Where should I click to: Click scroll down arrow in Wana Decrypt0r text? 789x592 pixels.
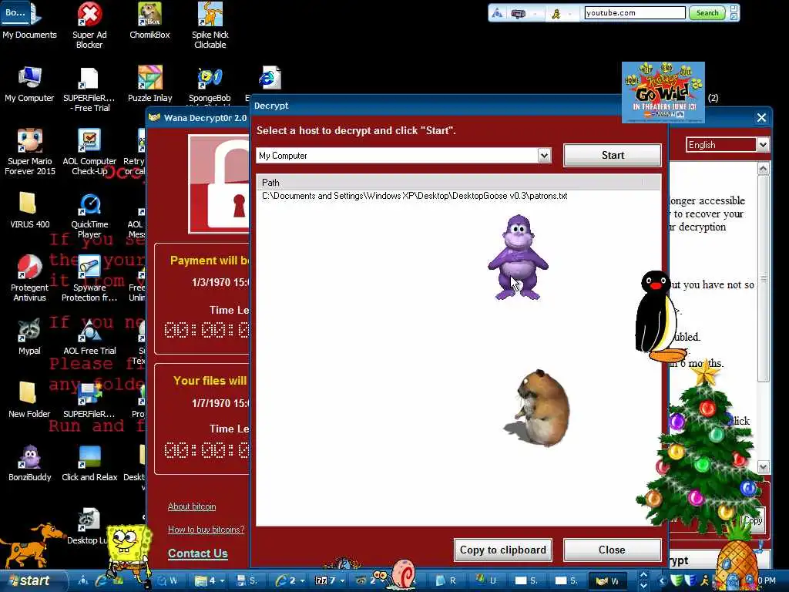coord(764,466)
